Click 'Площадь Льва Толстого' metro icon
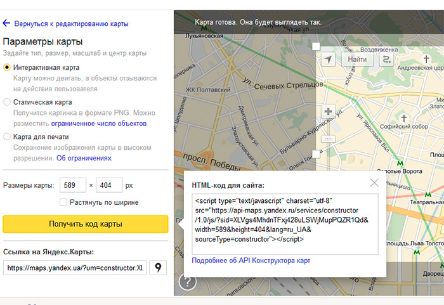Screen dimensions: 444x305 coord(417,252)
